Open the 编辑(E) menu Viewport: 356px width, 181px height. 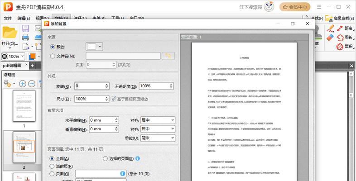[24, 18]
